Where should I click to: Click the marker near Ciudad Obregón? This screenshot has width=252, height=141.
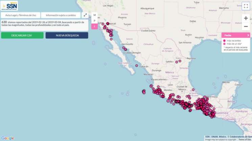coord(125,49)
